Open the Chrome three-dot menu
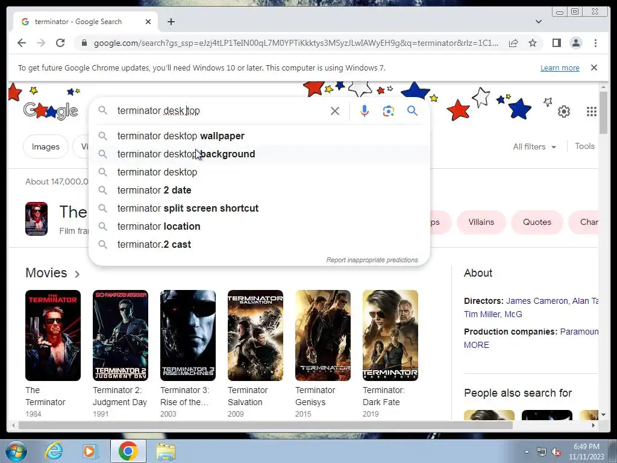The image size is (617, 463). (x=595, y=43)
